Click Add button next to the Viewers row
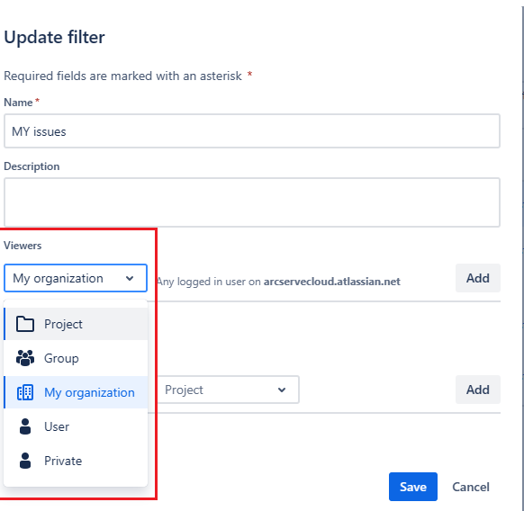 tap(478, 278)
